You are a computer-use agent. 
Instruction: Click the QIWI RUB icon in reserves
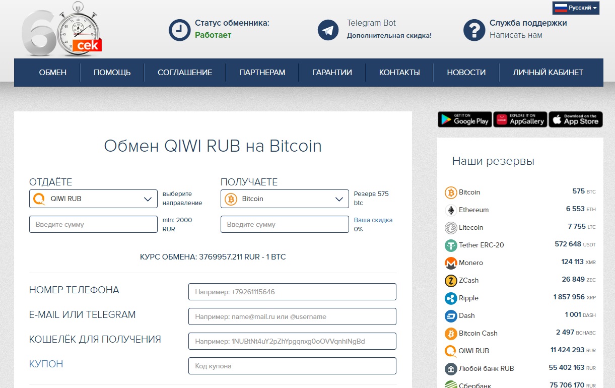(x=451, y=351)
